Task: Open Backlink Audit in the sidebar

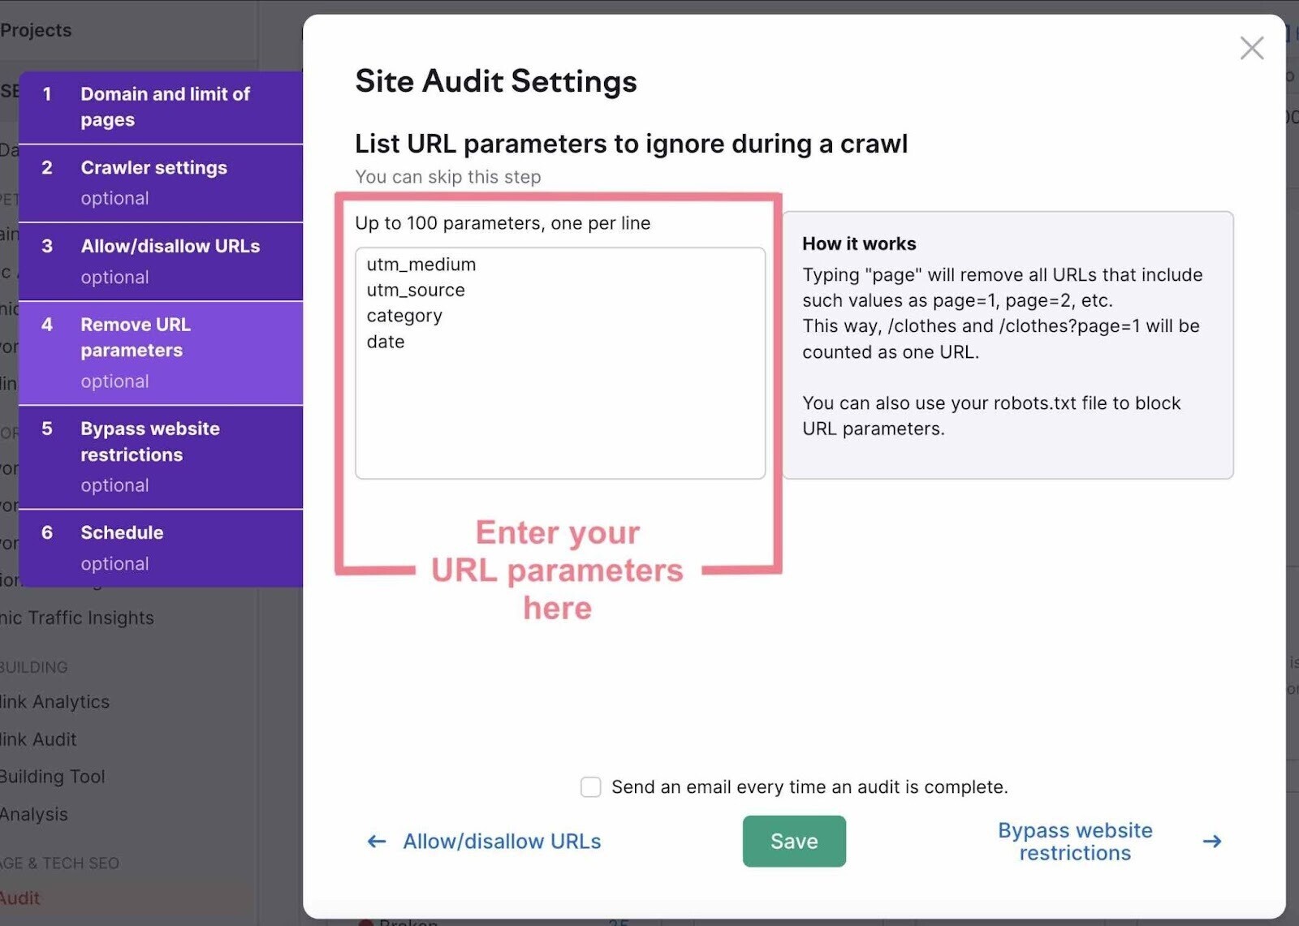Action: (38, 739)
